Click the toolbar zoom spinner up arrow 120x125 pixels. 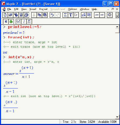[117, 14]
